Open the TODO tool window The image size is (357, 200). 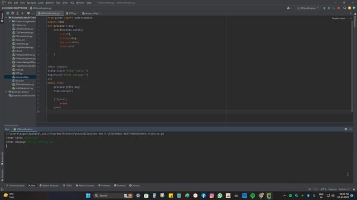[67, 186]
